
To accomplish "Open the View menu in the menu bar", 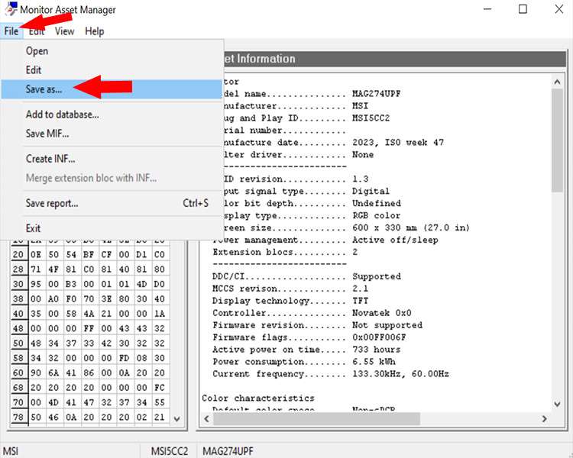I will [x=64, y=31].
